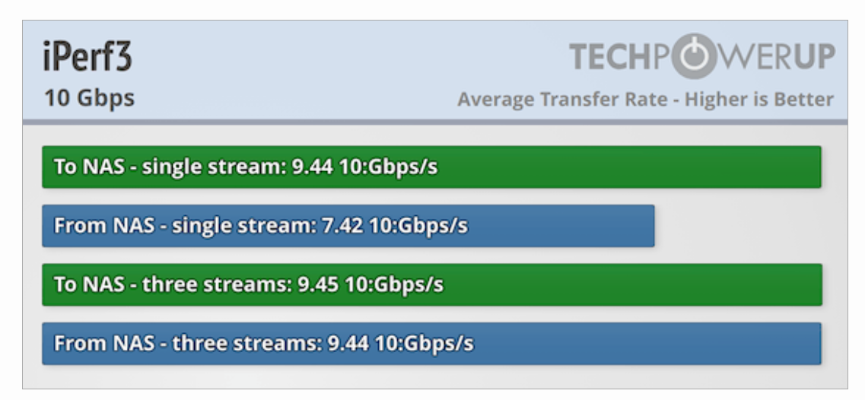This screenshot has height=400, width=865.
Task: Click the 9.45 value in the green bar
Action: [x=318, y=284]
